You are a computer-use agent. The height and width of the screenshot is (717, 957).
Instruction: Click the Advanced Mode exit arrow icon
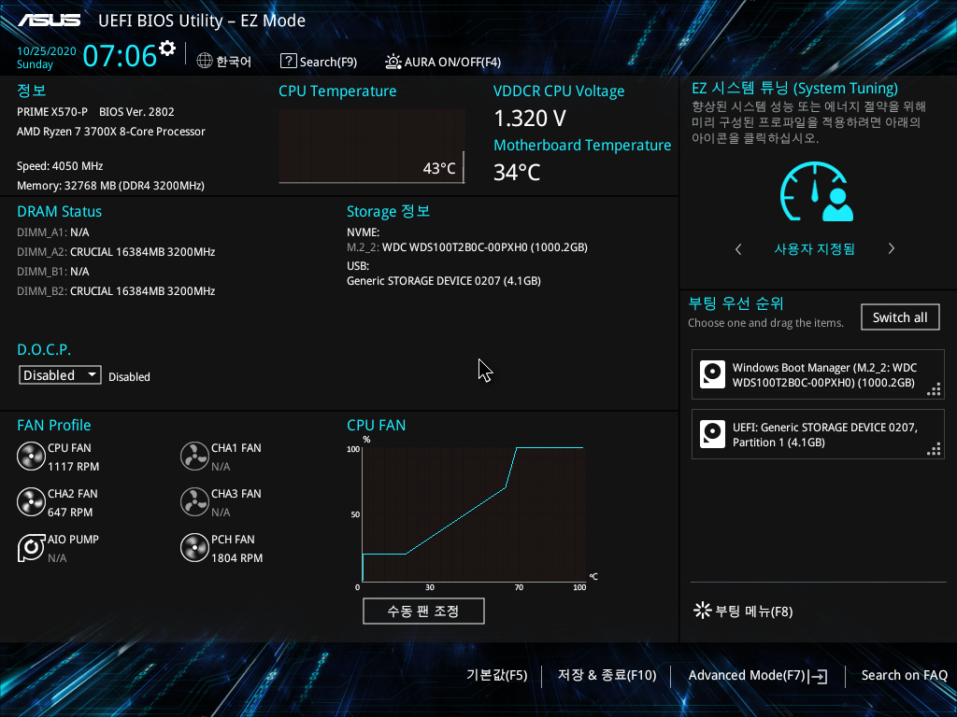(818, 676)
